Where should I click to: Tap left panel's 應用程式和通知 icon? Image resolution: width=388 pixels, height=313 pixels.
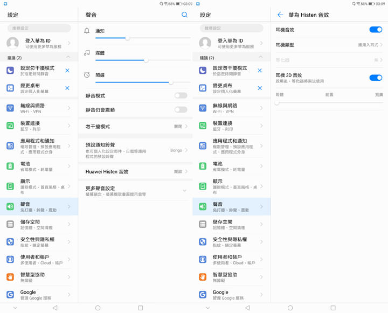tap(10, 146)
